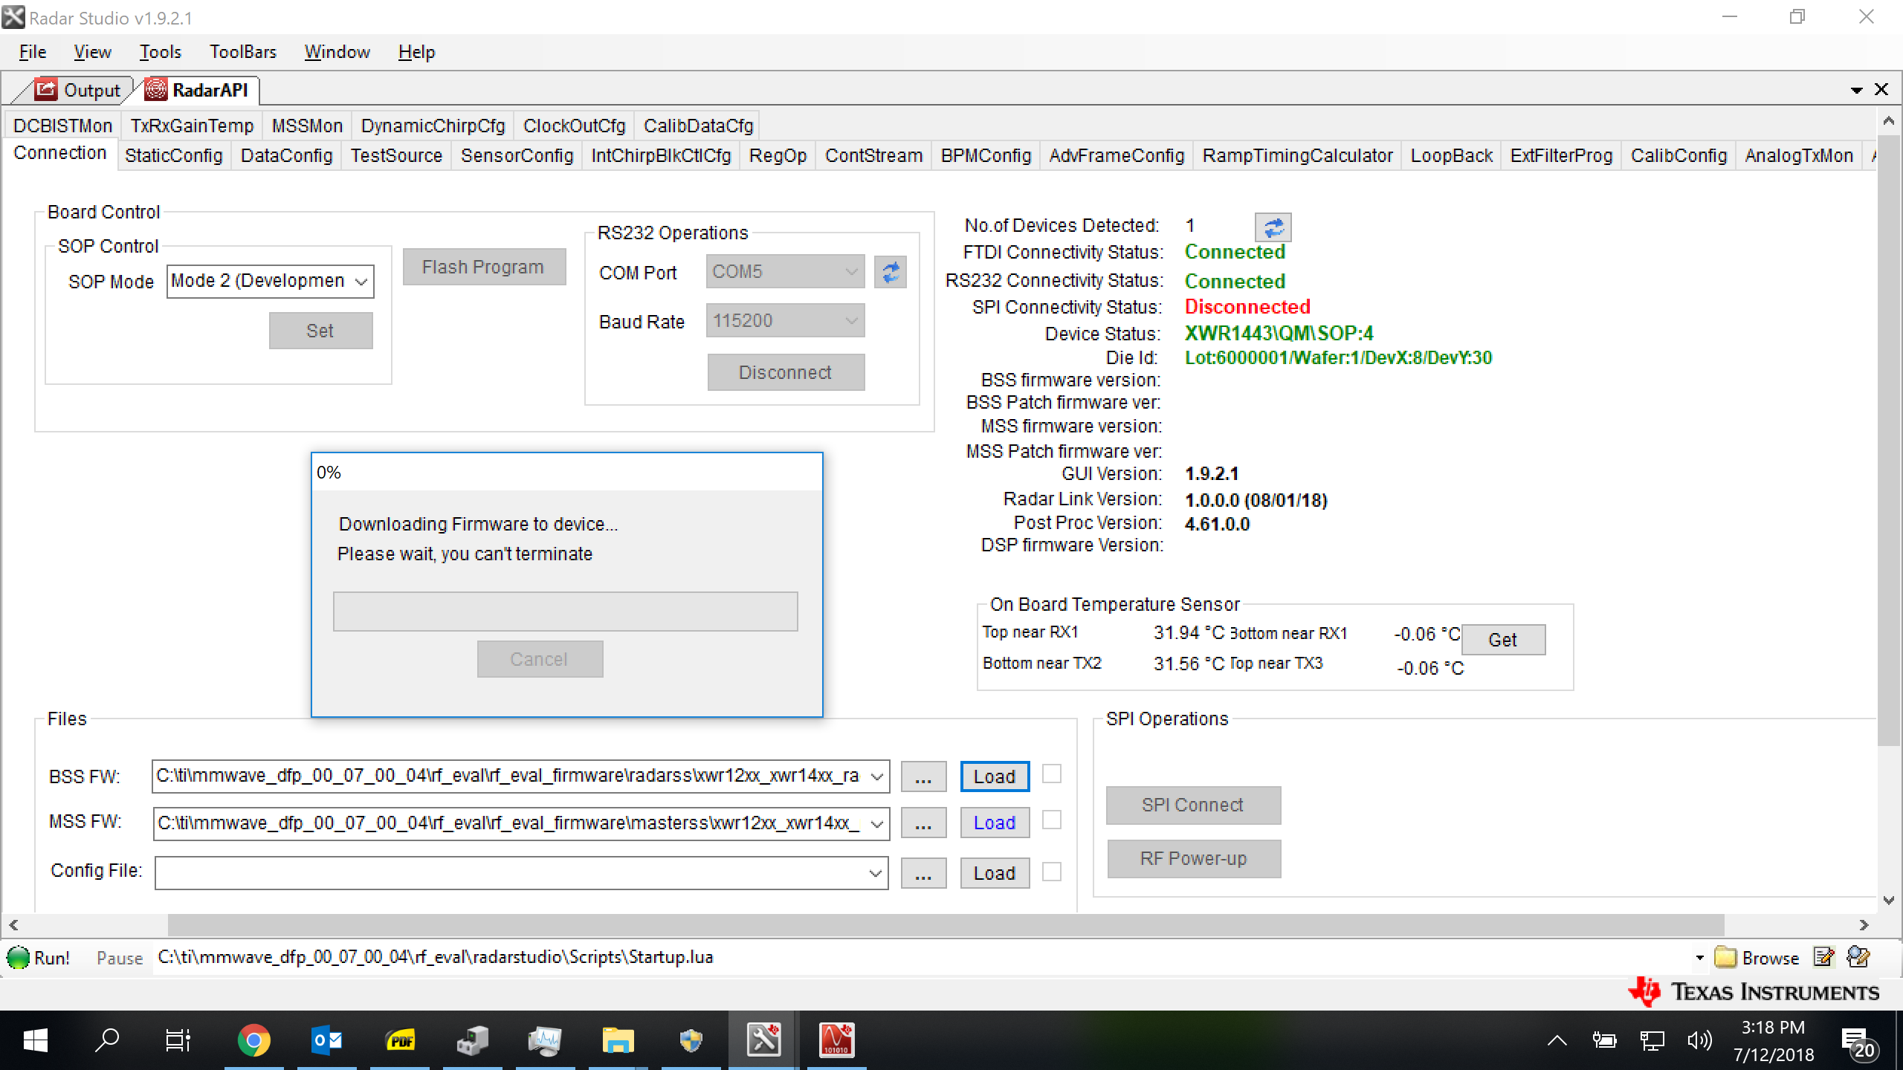Viewport: 1903px width, 1070px height.
Task: Open Outlook from taskbar
Action: coord(326,1040)
